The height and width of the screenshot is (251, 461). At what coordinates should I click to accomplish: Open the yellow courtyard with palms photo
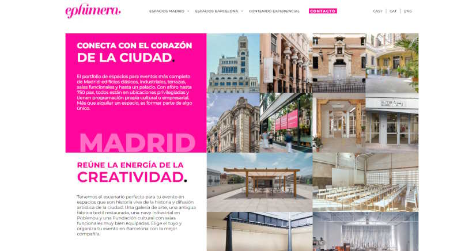392,63
